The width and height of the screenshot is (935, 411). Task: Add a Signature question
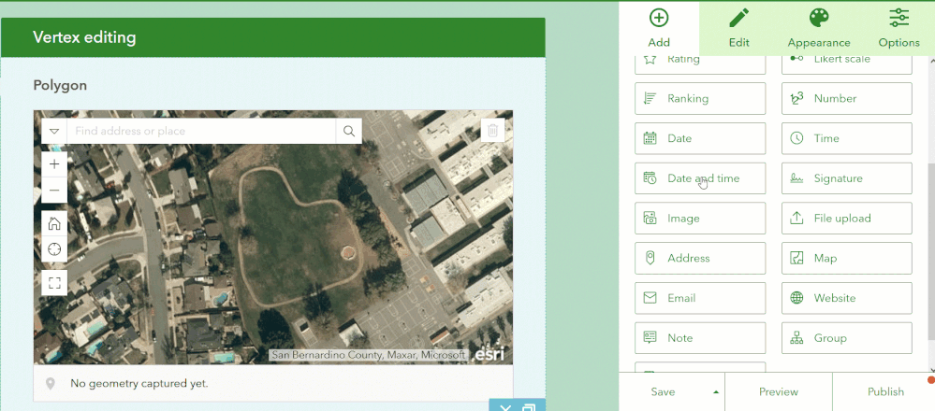[x=847, y=177]
